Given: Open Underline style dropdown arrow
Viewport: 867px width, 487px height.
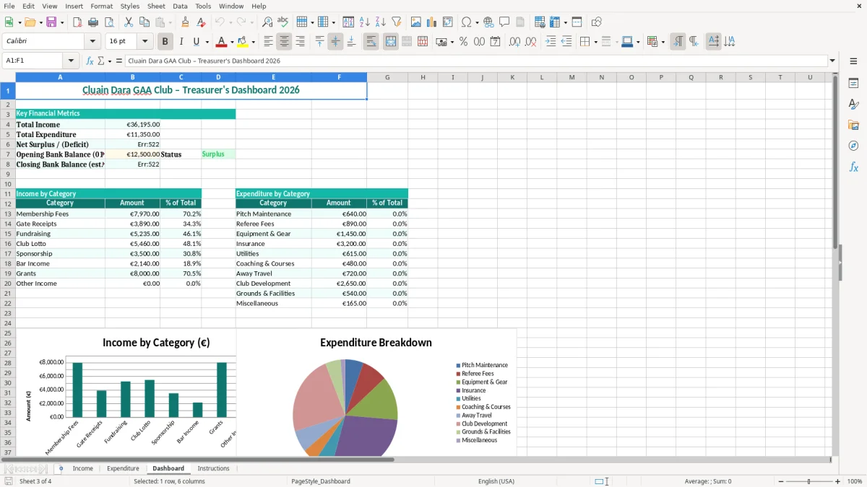Looking at the screenshot, I should coord(207,42).
